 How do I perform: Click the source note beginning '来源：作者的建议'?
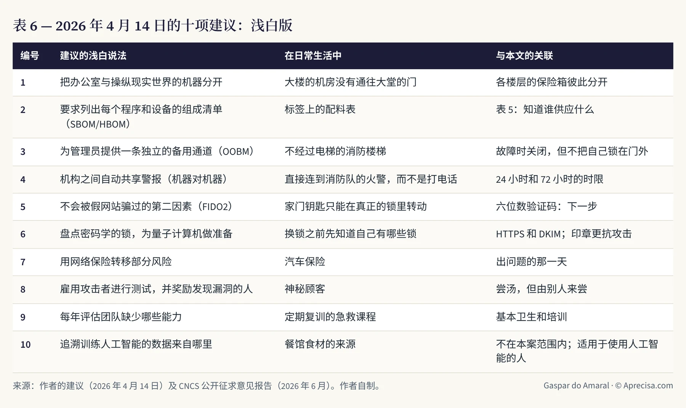[x=197, y=386]
